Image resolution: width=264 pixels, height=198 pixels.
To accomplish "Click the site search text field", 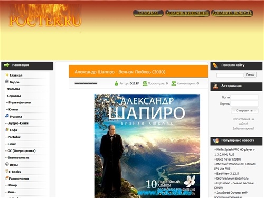I will (230, 75).
